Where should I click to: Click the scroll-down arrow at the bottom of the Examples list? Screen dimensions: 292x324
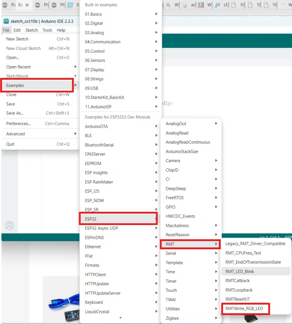pos(120,318)
